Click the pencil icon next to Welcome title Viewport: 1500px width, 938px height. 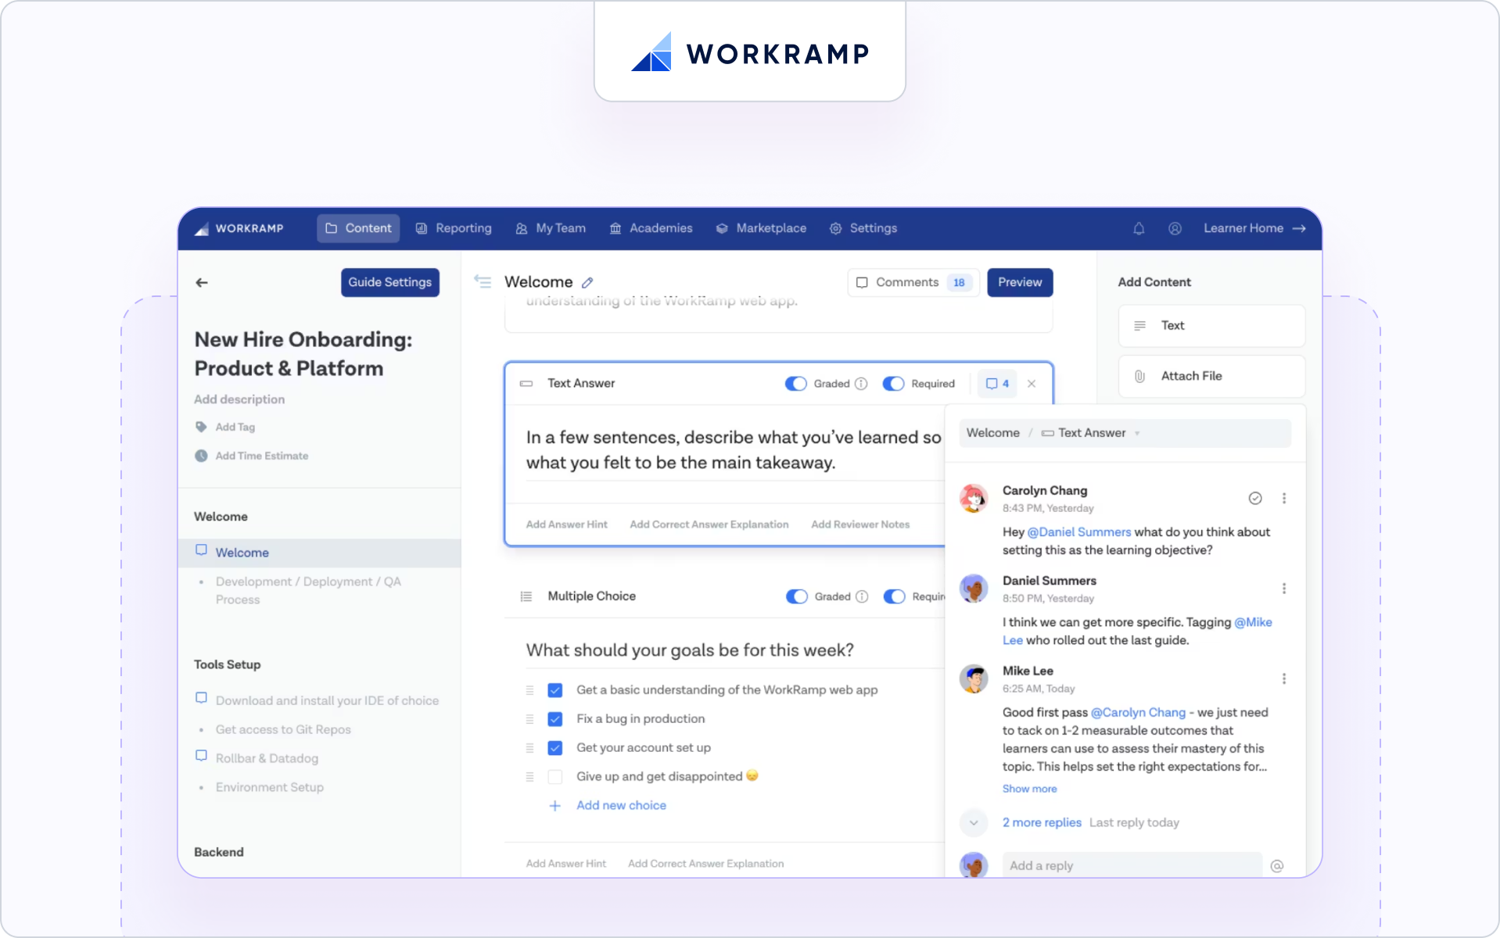[587, 282]
